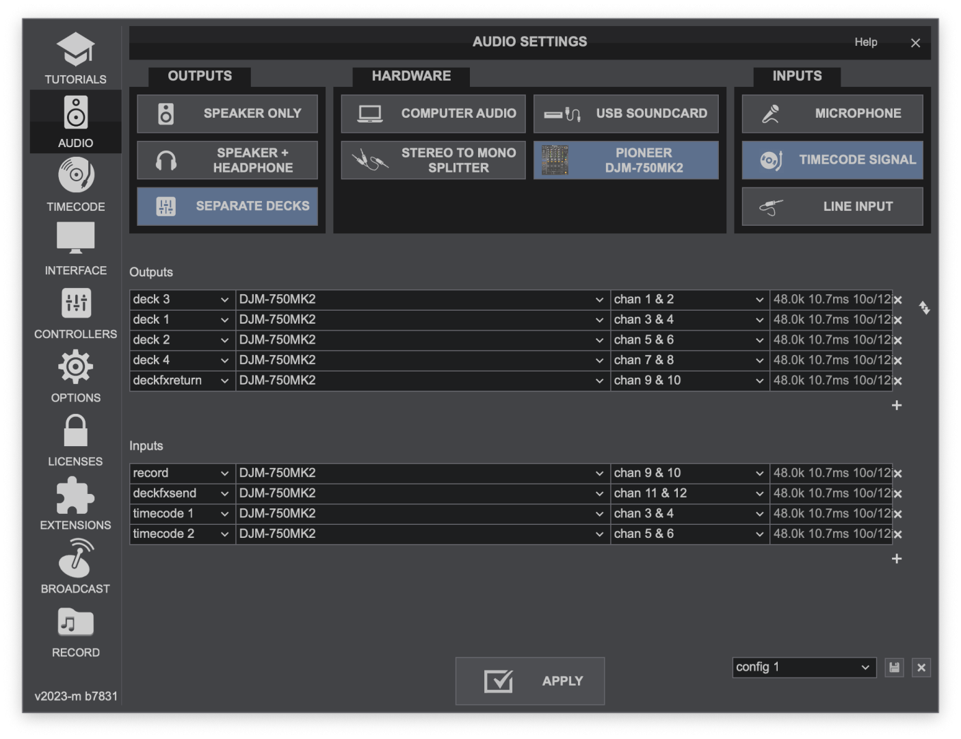Choose USB Soundcard hardware
Screen dimensions: 961x739
tap(626, 114)
